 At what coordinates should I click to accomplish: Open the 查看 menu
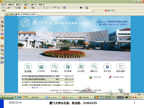click(x=19, y=5)
